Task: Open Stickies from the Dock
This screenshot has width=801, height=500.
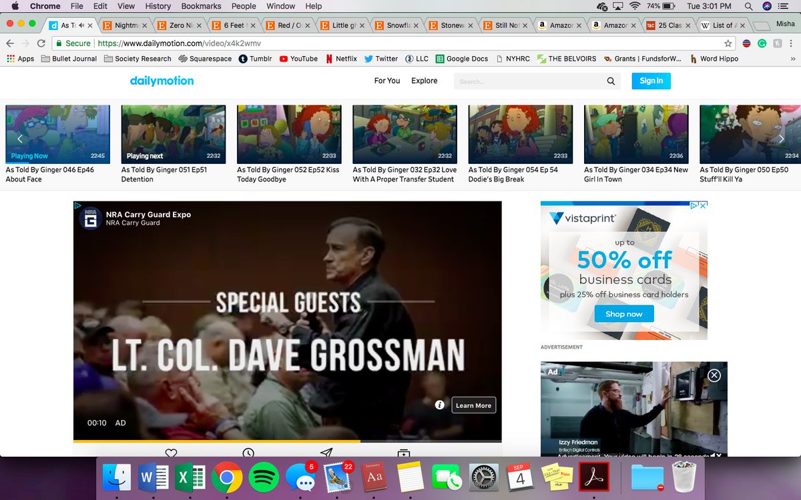Action: [557, 477]
